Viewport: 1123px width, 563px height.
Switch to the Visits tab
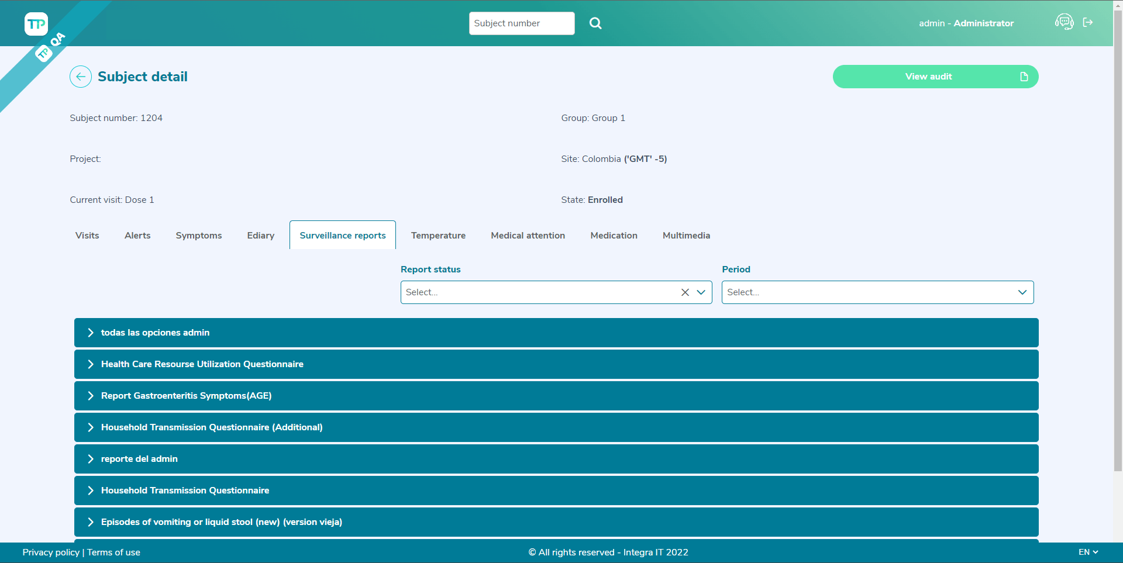(x=87, y=236)
